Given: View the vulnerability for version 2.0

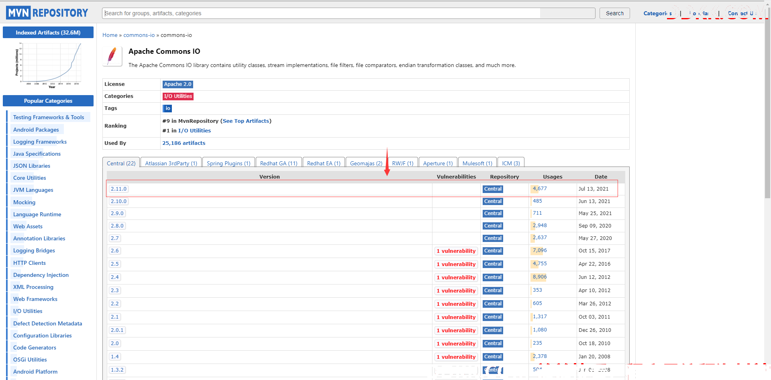Looking at the screenshot, I should pyautogui.click(x=456, y=343).
